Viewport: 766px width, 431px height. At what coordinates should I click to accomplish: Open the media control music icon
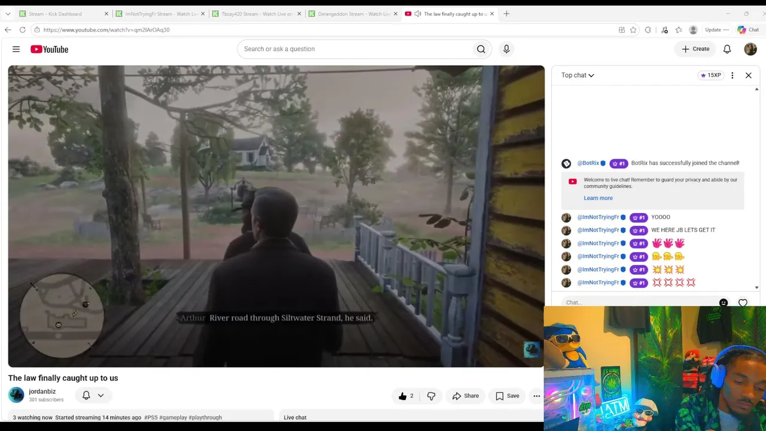[x=664, y=30]
